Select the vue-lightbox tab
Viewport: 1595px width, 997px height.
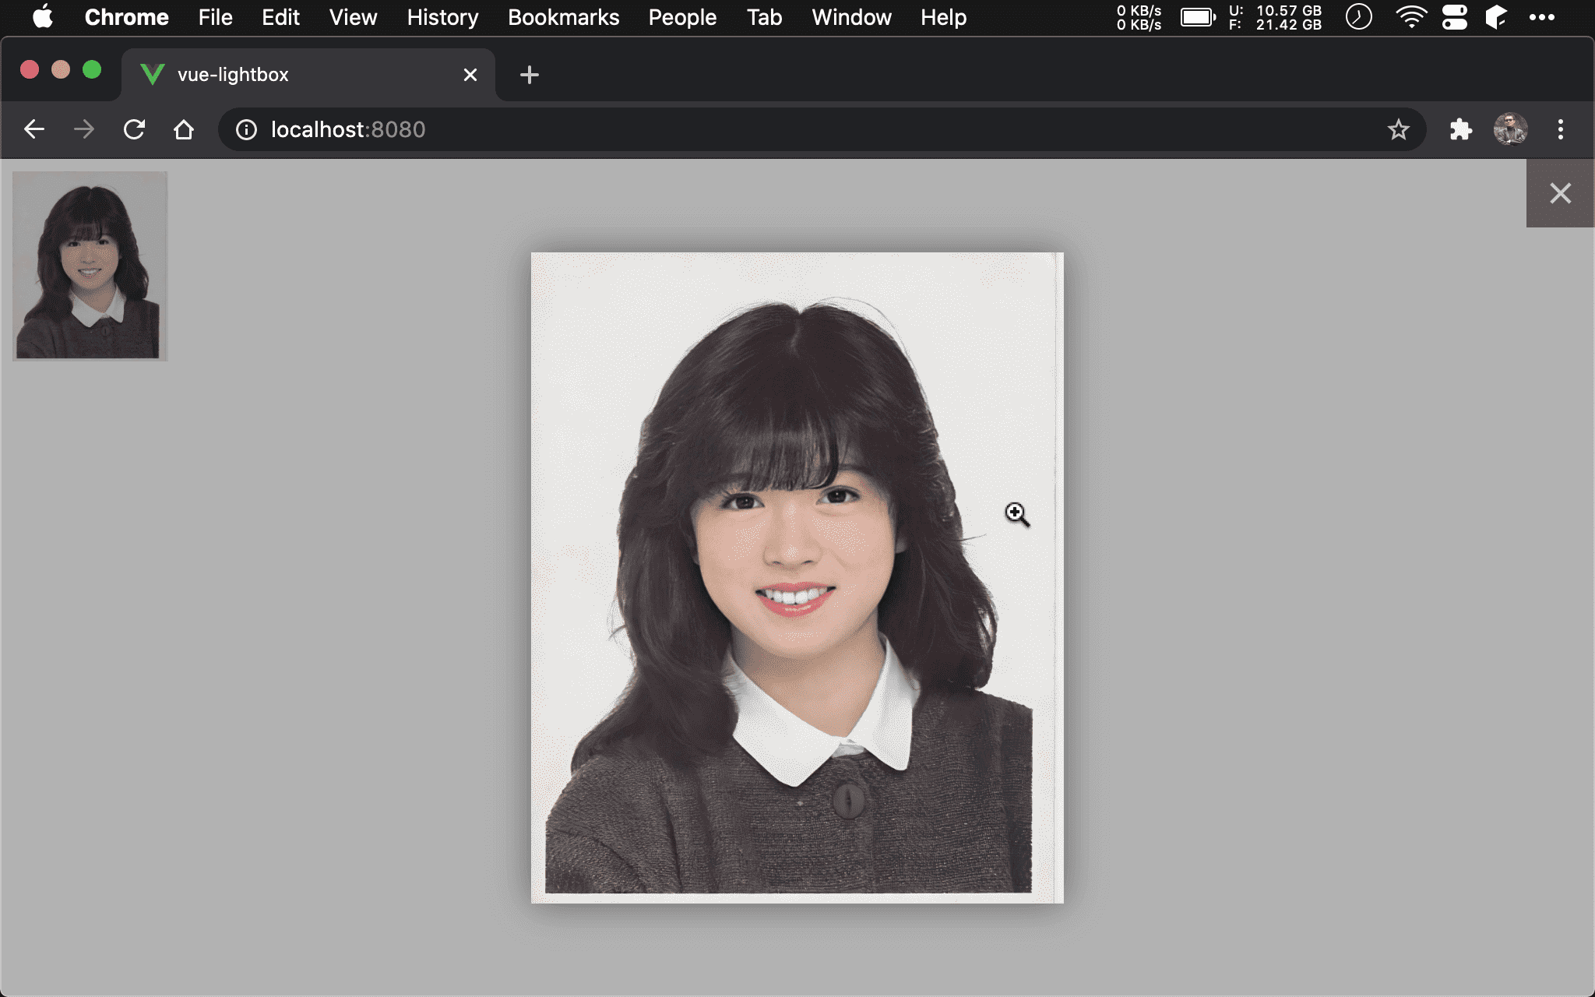(308, 75)
